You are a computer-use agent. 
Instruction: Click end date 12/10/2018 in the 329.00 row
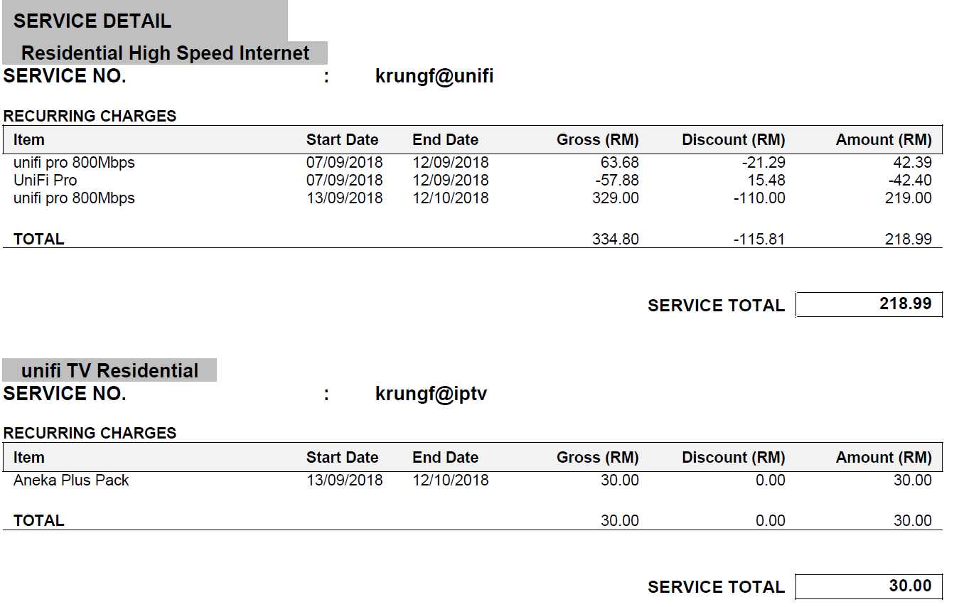pyautogui.click(x=451, y=198)
